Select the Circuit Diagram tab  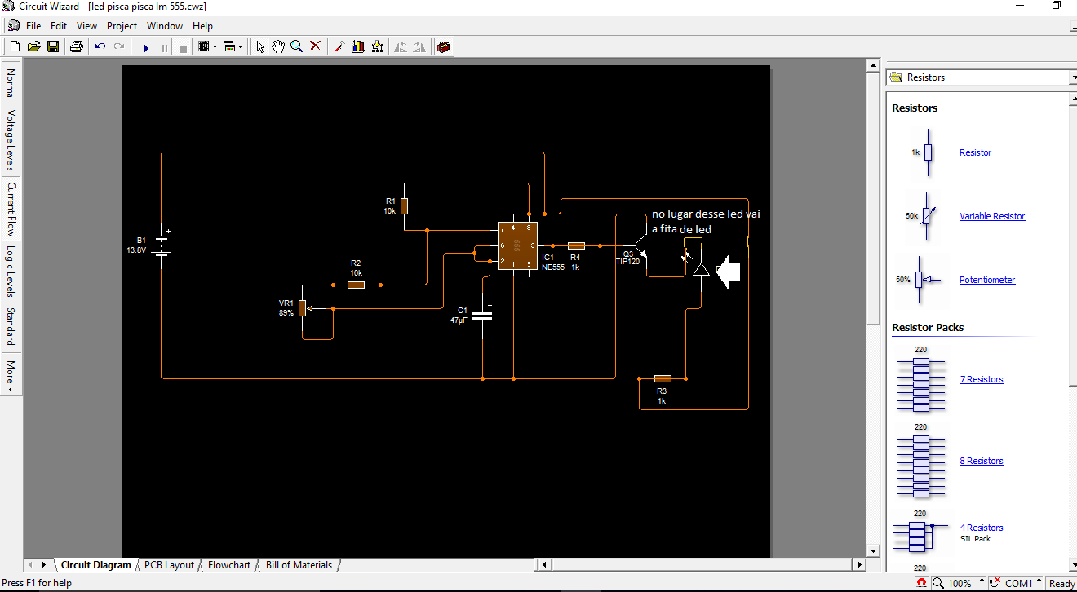(95, 565)
